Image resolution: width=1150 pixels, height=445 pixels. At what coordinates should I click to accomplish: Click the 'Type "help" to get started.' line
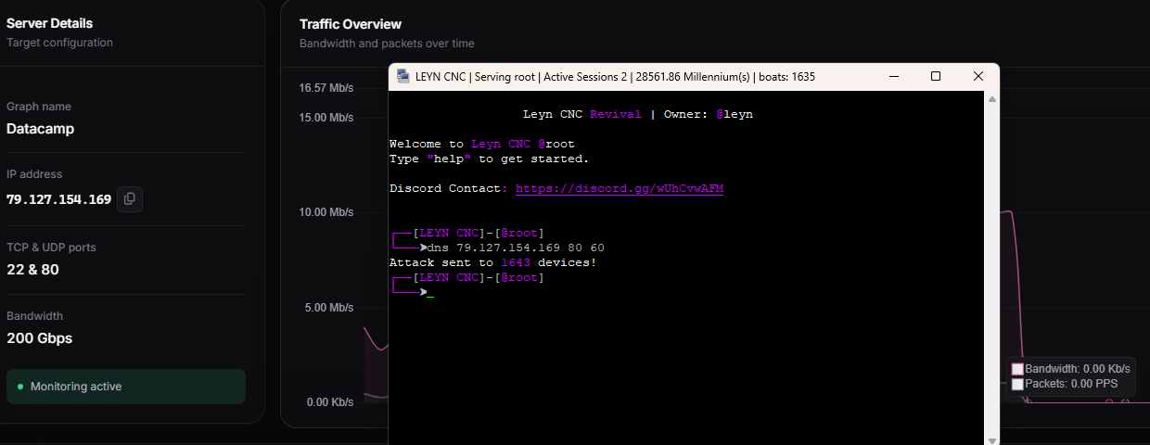(489, 159)
